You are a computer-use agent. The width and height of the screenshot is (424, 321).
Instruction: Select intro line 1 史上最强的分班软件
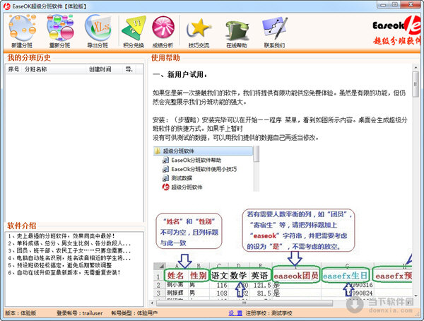61,236
